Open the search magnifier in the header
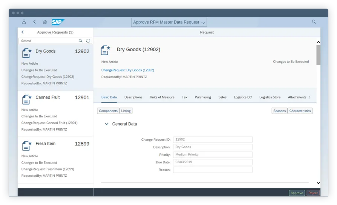This screenshot has height=205, width=337. [314, 22]
